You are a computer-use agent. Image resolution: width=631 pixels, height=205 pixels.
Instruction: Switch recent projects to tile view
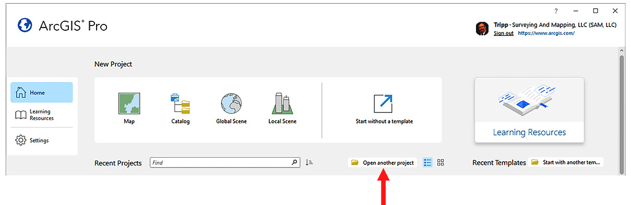click(440, 162)
